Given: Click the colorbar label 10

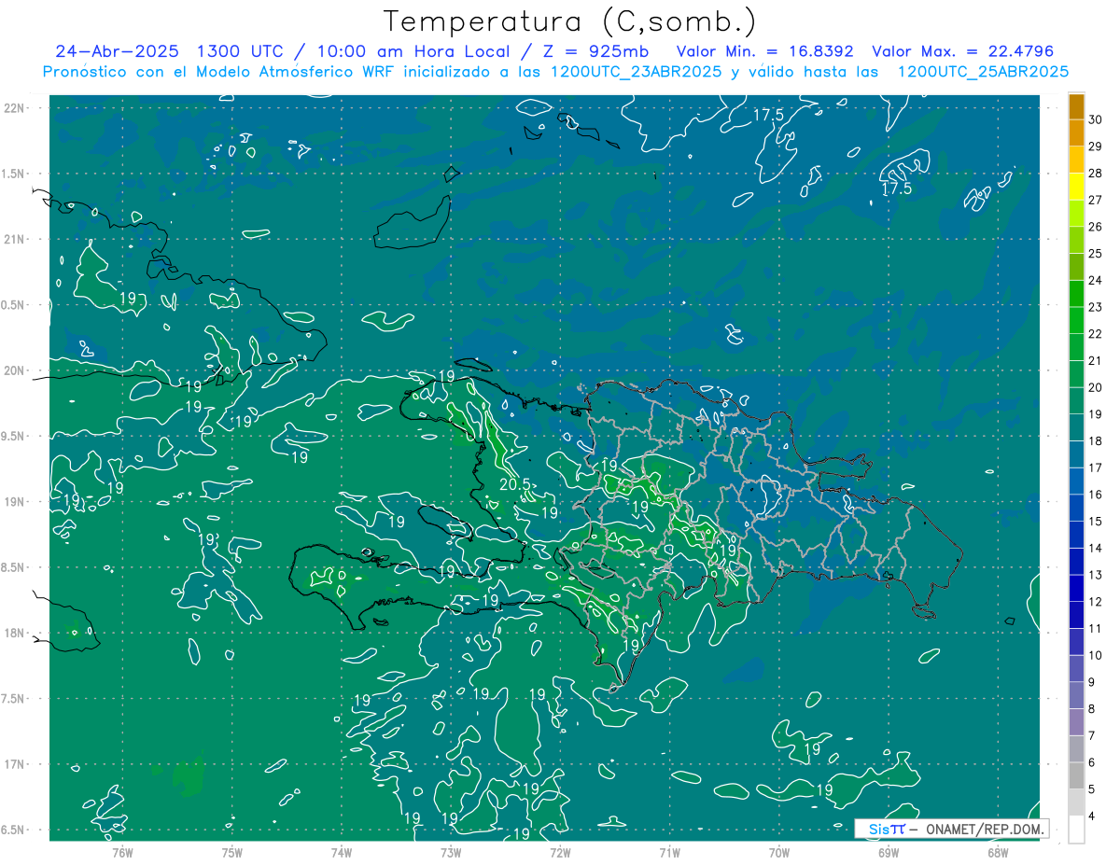Looking at the screenshot, I should (1096, 655).
